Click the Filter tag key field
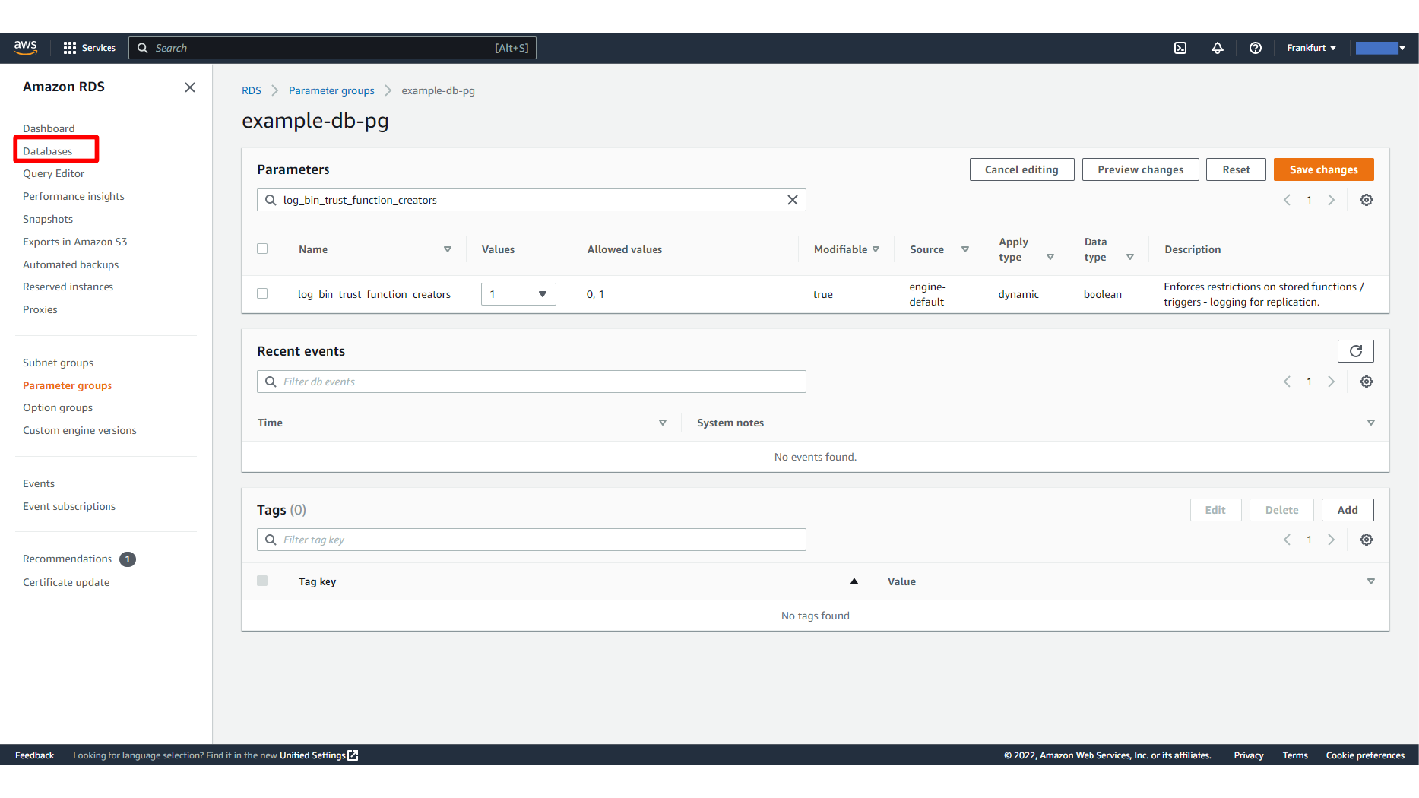The width and height of the screenshot is (1419, 798). coord(531,540)
